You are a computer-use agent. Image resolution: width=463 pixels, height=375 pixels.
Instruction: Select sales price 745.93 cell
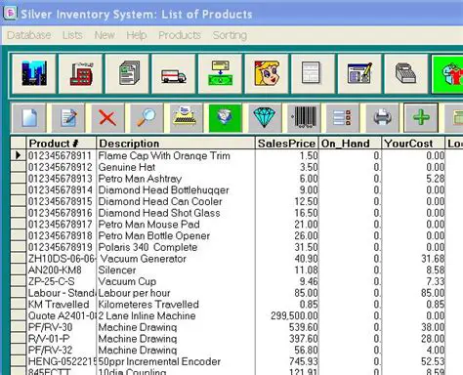coord(287,361)
